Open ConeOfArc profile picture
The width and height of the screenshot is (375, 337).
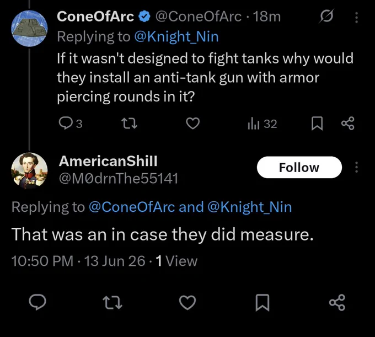(29, 28)
